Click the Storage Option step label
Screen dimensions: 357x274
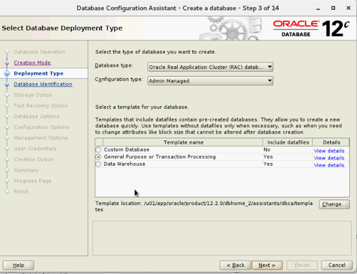[x=33, y=95]
